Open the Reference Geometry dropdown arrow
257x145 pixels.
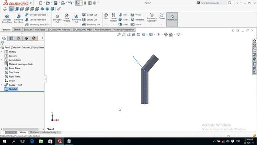(x=152, y=25)
